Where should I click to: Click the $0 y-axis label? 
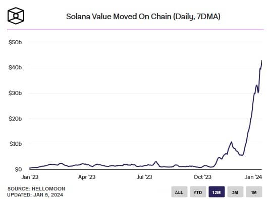18,169
